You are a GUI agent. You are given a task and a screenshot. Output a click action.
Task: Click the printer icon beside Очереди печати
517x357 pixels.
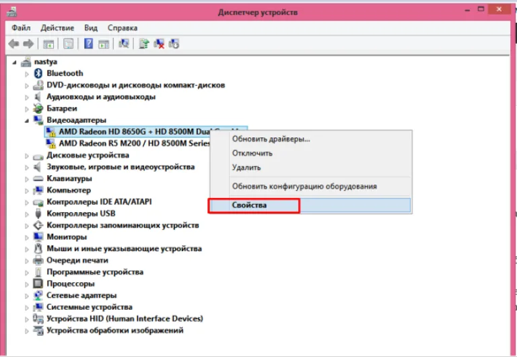coord(38,260)
